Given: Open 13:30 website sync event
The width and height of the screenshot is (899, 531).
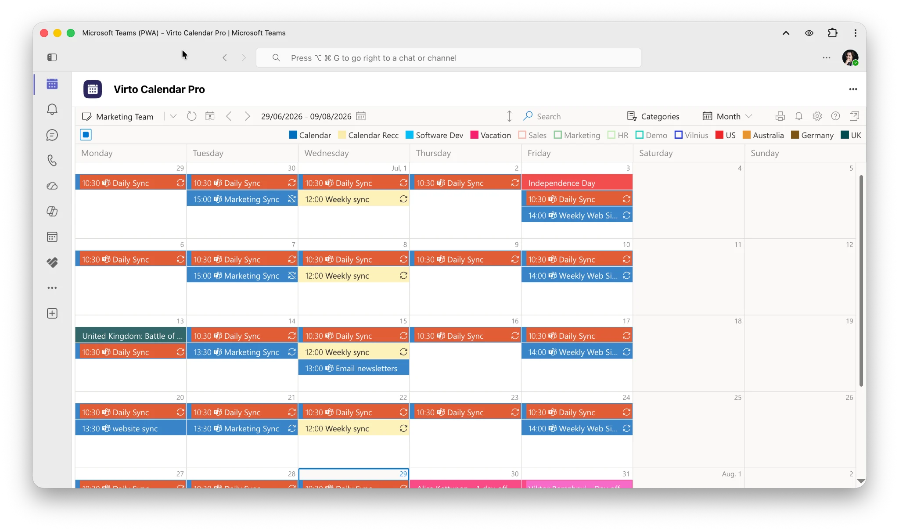Looking at the screenshot, I should click(x=131, y=428).
